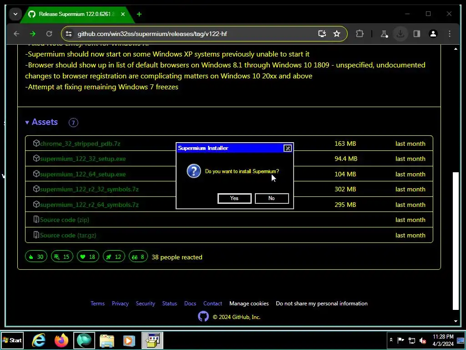Open a new browser tab
This screenshot has height=350, width=466.
pos(139,14)
